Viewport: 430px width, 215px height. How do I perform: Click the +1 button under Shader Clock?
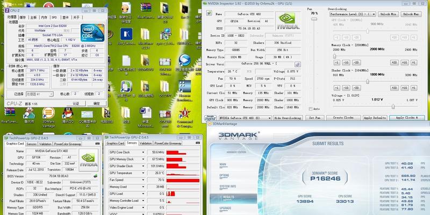click(414, 88)
